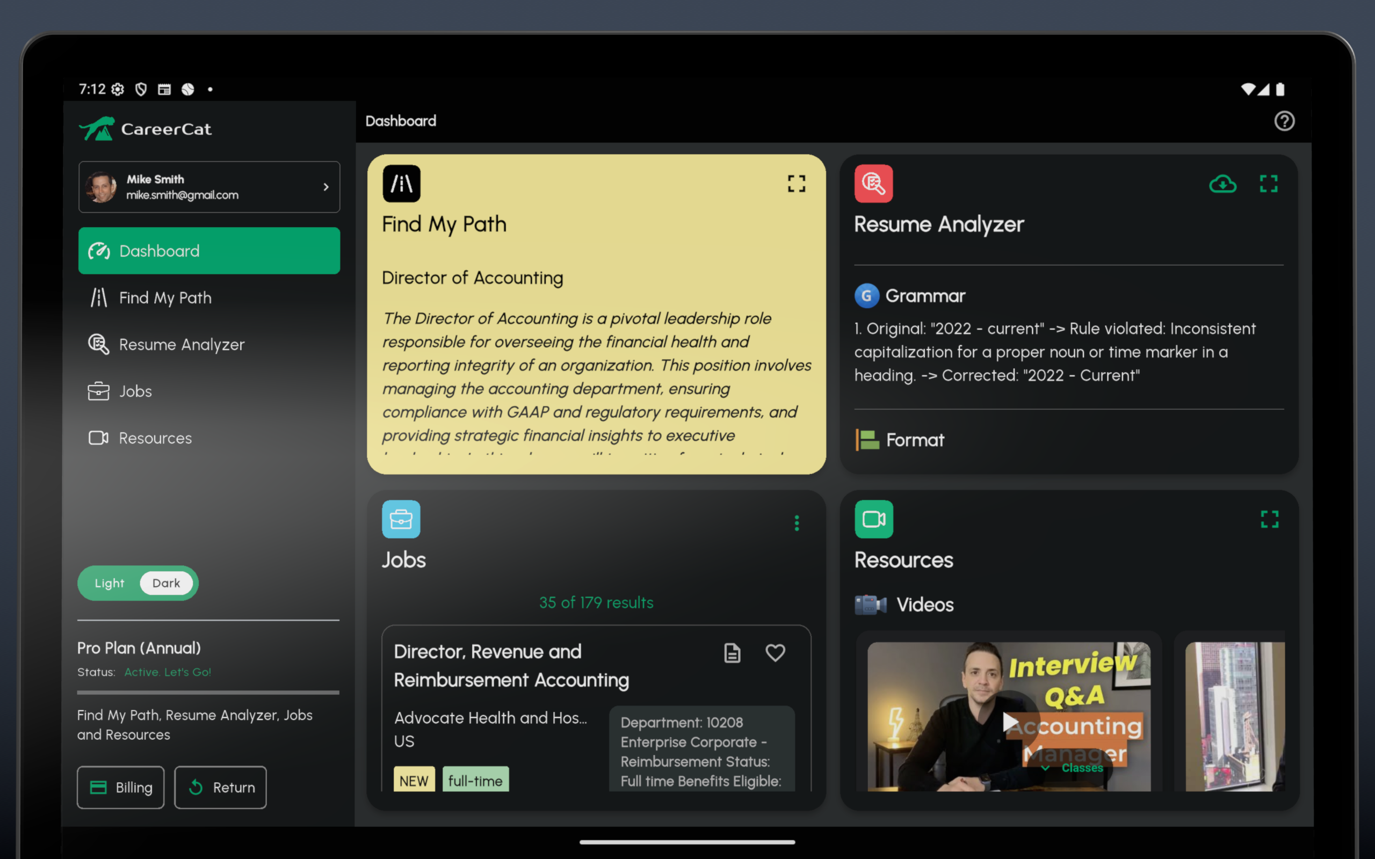Open the document icon on Director job listing

pyautogui.click(x=732, y=653)
